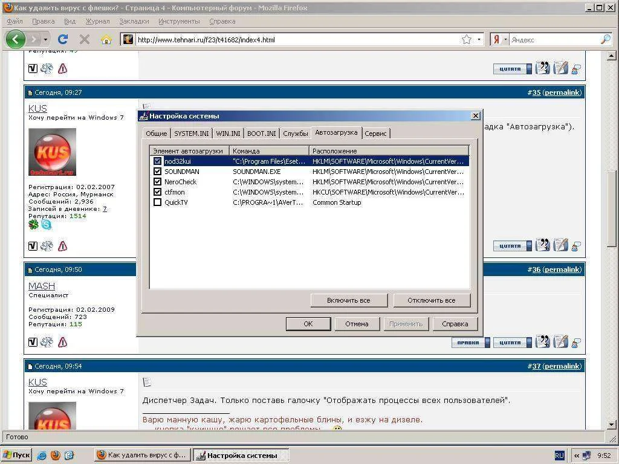Screen dimensions: 619x464
Task: Uncheck the nod32kui startup item
Action: pyautogui.click(x=158, y=161)
